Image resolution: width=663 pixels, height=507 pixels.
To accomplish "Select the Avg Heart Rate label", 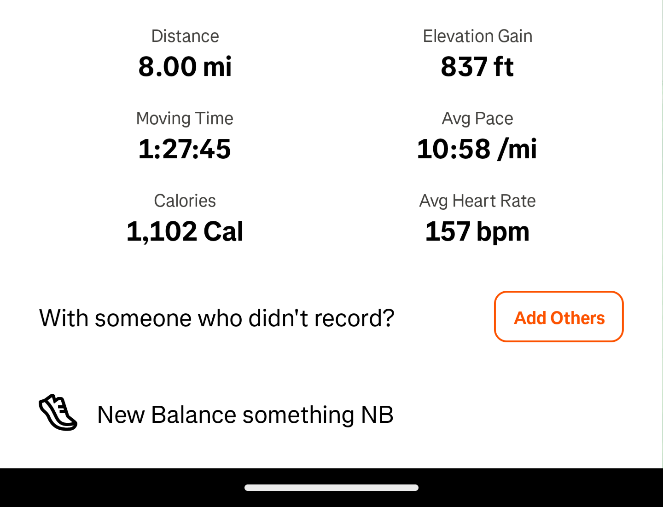I will click(477, 201).
